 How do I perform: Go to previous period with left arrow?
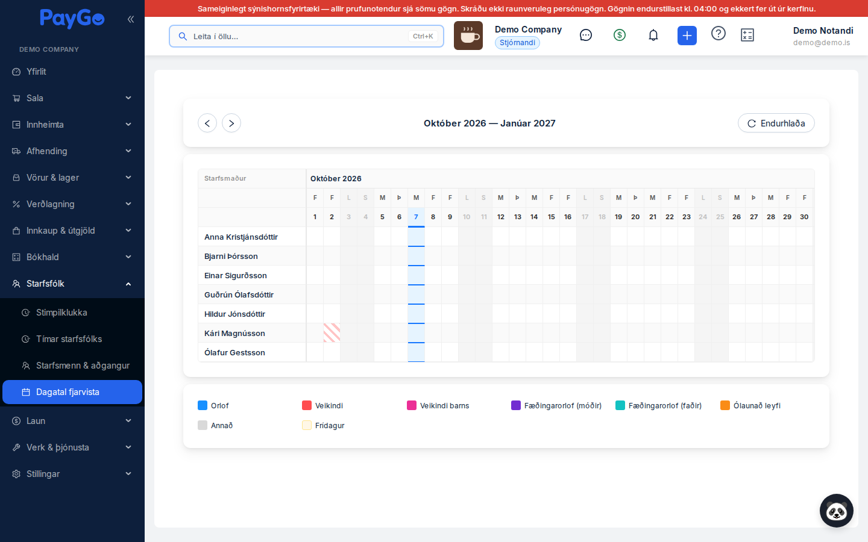coord(207,123)
